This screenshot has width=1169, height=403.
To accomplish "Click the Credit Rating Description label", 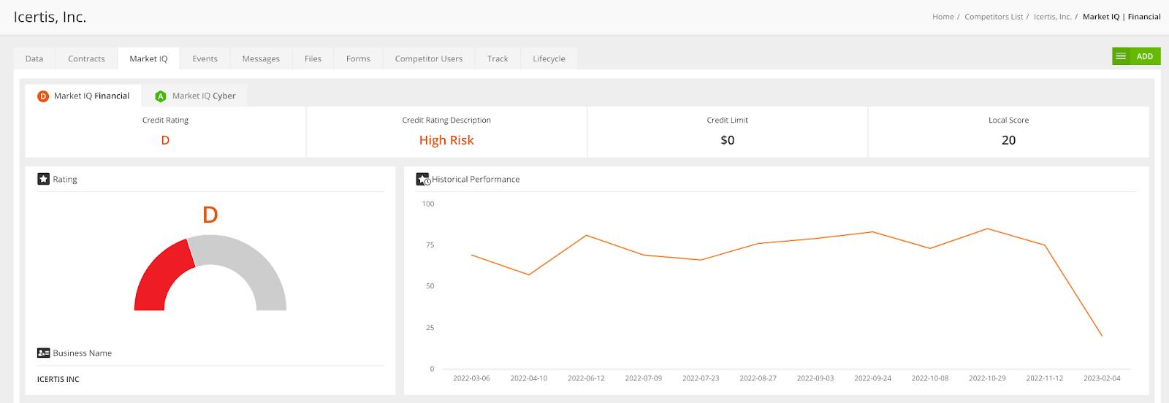I will coord(446,120).
